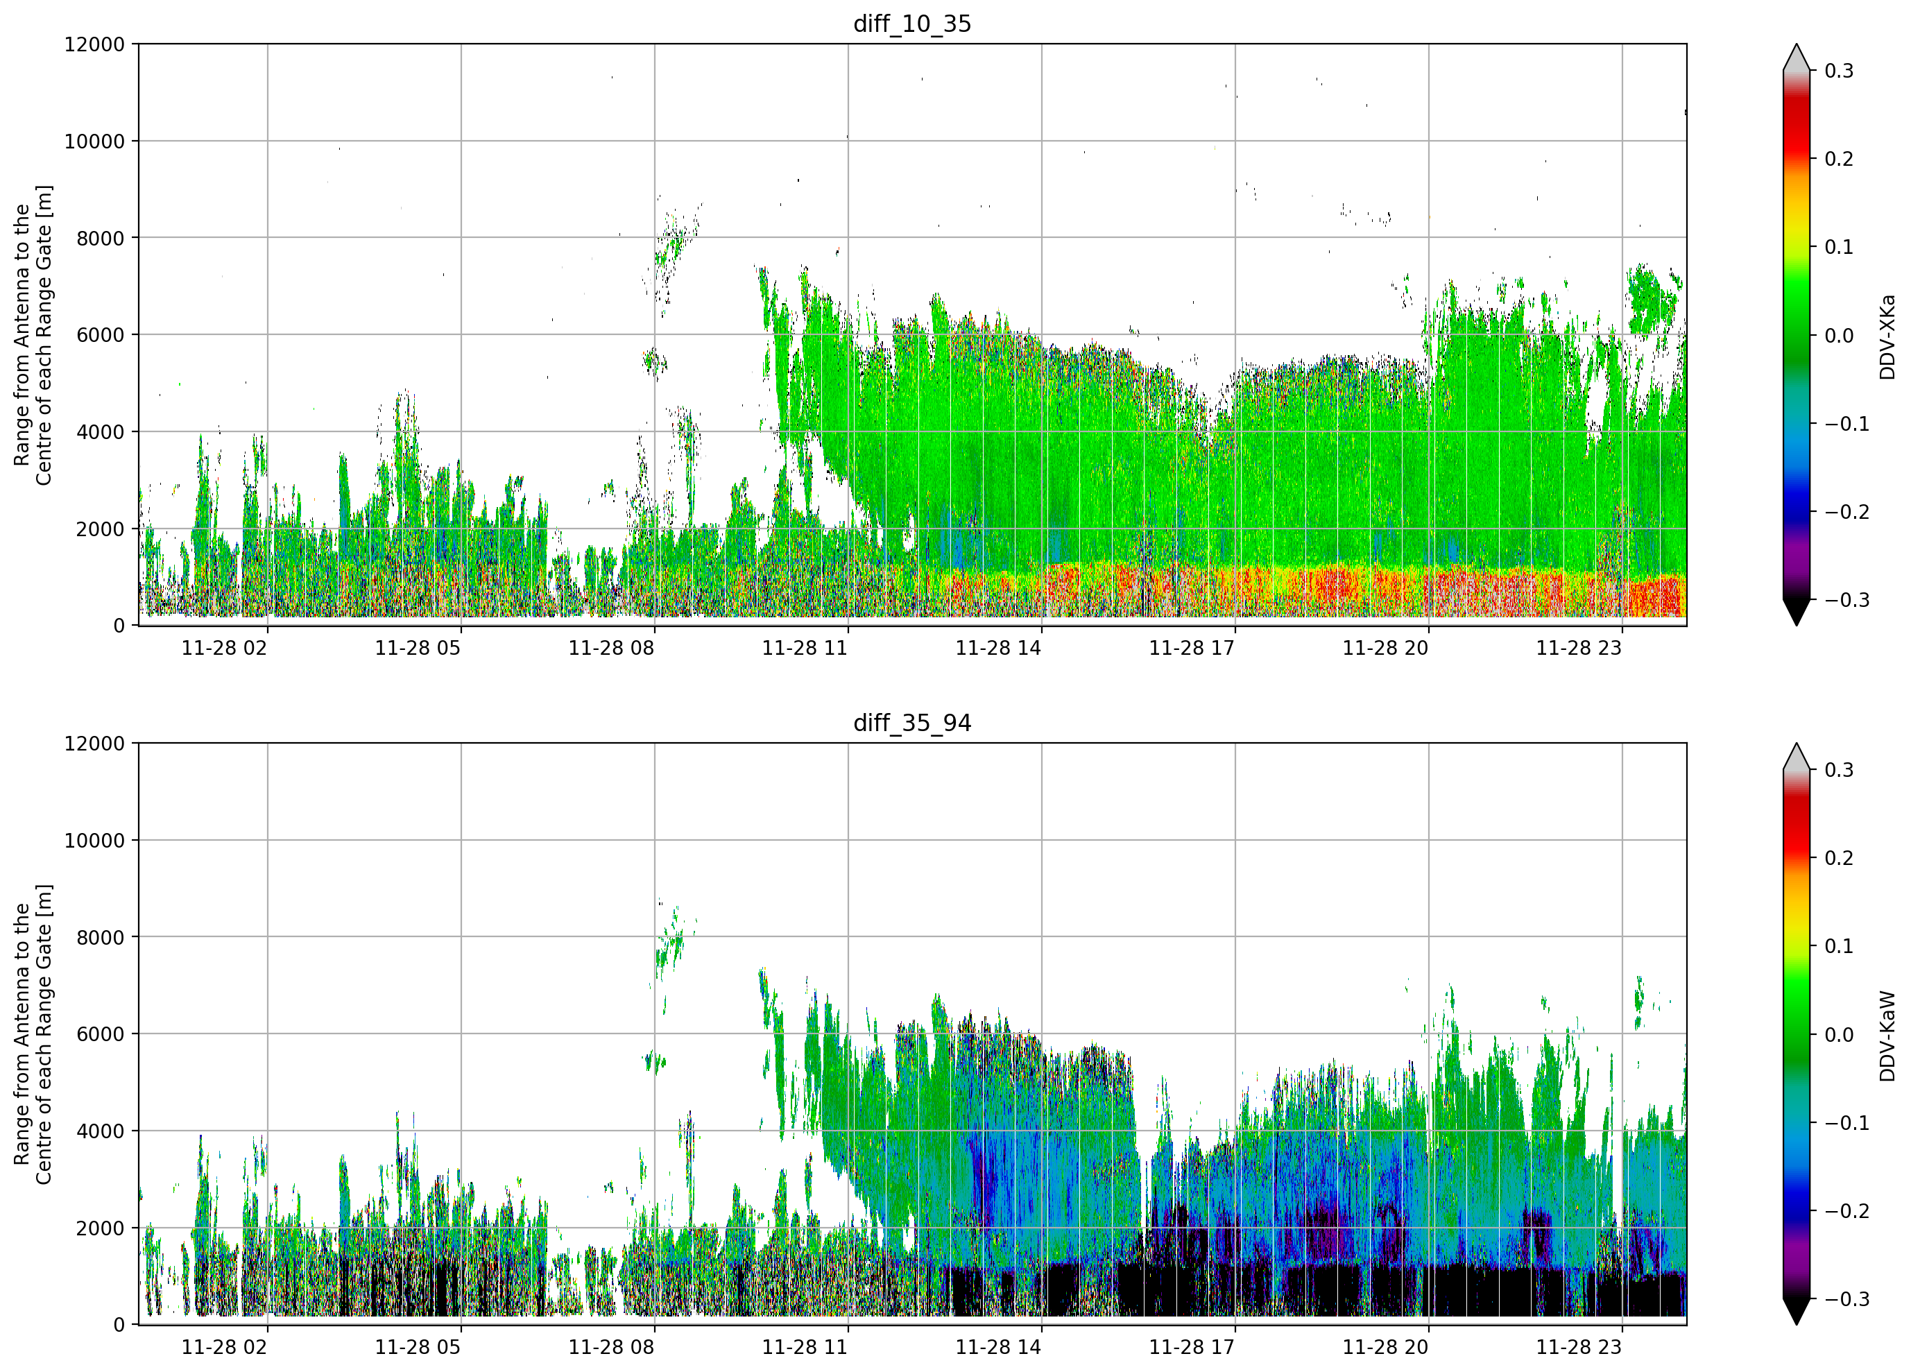Click the lower colorbar's bottom black arrow
The image size is (1911, 1372).
pyautogui.click(x=1797, y=1312)
